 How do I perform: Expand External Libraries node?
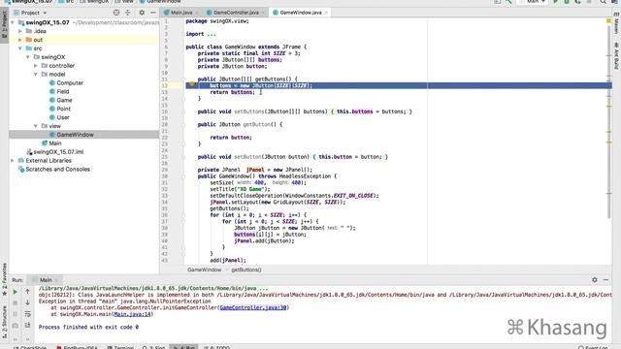[x=13, y=161]
